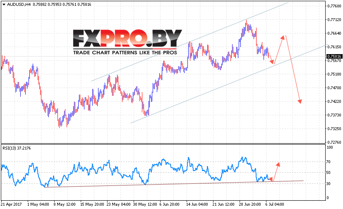This screenshot has height=209, width=343.
Task: Click price scale value 0.73730
Action: click(334, 115)
